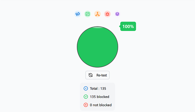Click the green checkmark icon beside blocked
Viewport: 195px width, 112px height.
click(x=86, y=97)
